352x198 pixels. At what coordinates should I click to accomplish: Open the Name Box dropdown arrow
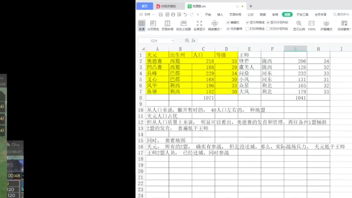tap(172, 40)
